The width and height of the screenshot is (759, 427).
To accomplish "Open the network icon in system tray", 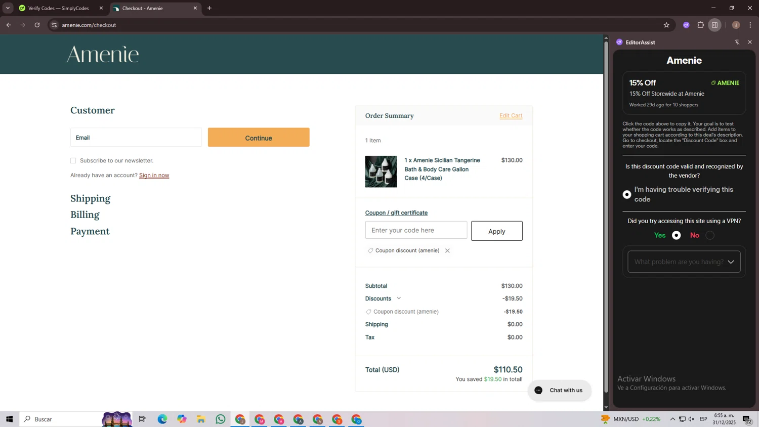I will [682, 419].
